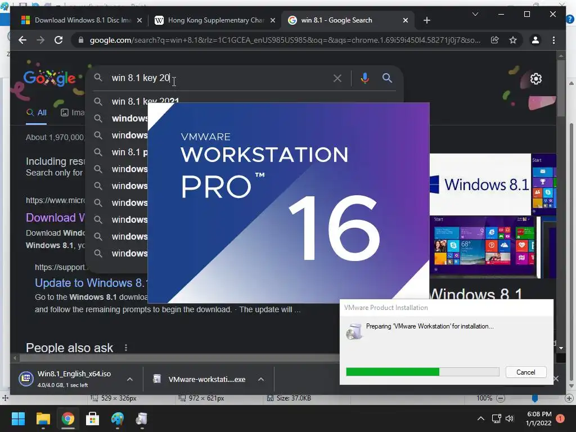This screenshot has width=576, height=432.
Task: Click Chrome's forward navigation arrow
Action: [40, 40]
